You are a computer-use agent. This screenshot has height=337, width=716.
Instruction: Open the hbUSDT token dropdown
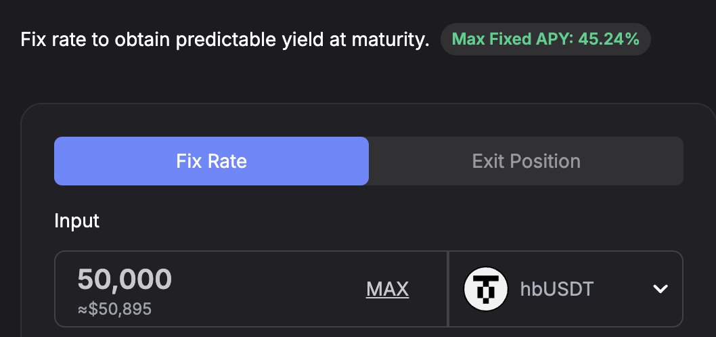[566, 289]
